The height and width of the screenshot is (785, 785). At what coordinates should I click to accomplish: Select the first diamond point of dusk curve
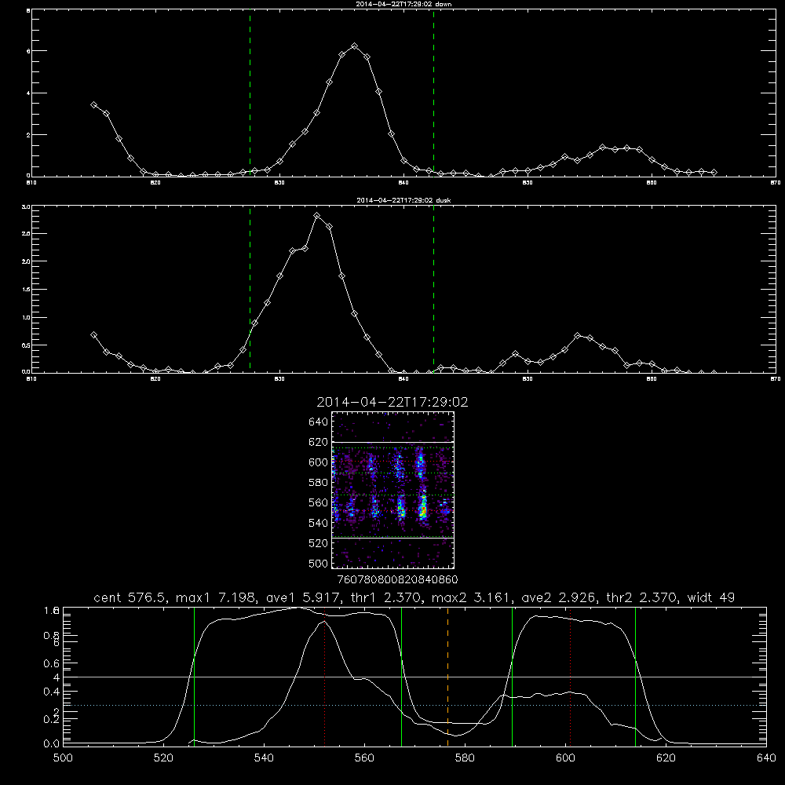tap(93, 335)
